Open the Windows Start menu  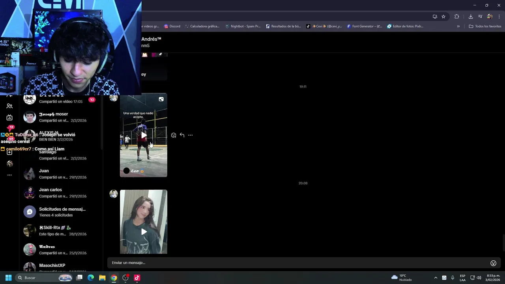coord(8,278)
